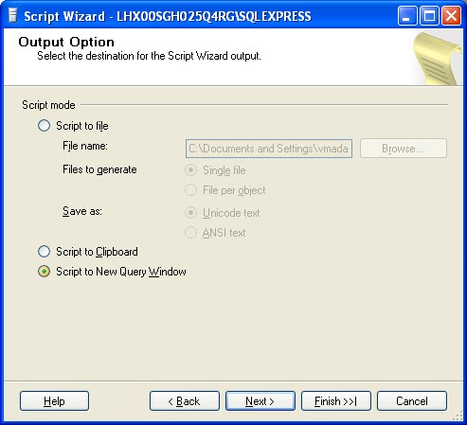Click the 'Output Option' heading

pyautogui.click(x=66, y=42)
